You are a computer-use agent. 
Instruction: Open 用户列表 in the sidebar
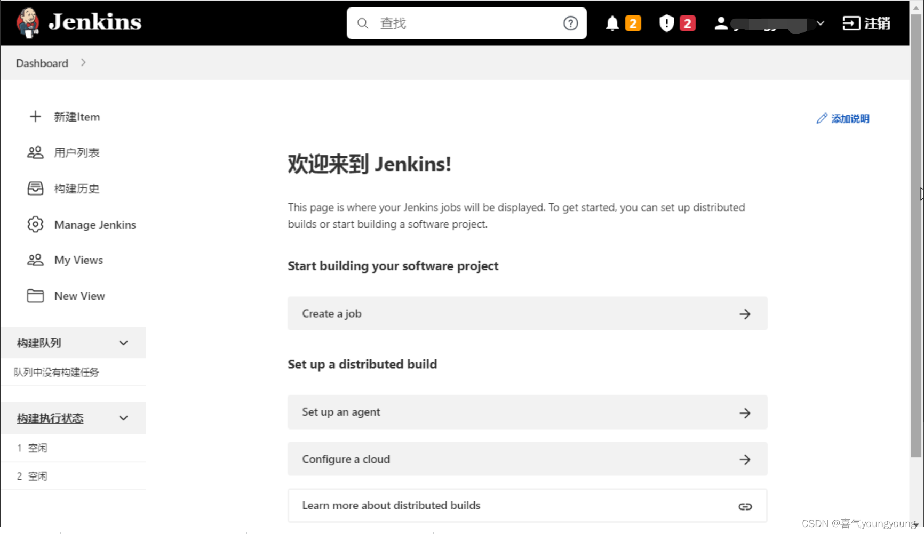[77, 152]
